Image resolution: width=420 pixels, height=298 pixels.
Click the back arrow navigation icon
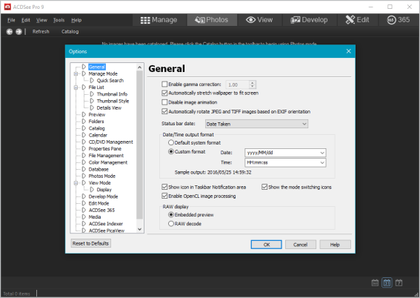pyautogui.click(x=10, y=32)
